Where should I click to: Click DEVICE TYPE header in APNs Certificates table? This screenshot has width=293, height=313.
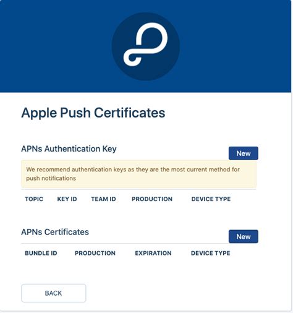(211, 253)
